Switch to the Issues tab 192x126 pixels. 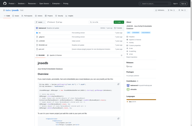[x=16, y=16]
